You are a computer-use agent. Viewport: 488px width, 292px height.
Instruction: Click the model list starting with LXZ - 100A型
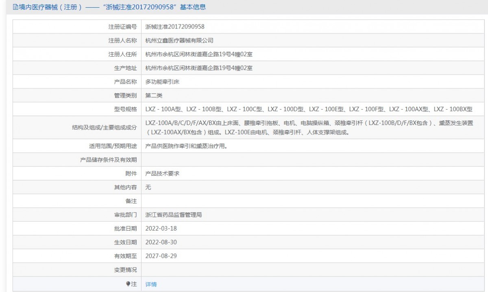(x=309, y=109)
